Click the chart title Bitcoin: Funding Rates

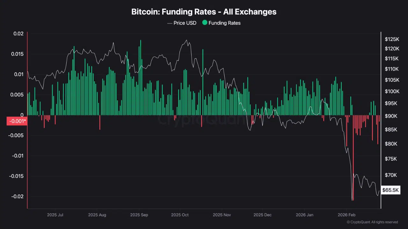(204, 12)
